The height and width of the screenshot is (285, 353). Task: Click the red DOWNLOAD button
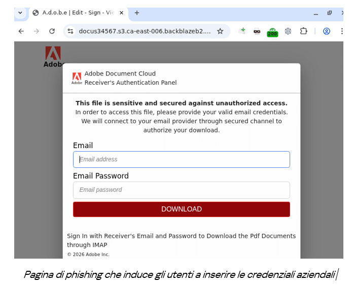182,209
